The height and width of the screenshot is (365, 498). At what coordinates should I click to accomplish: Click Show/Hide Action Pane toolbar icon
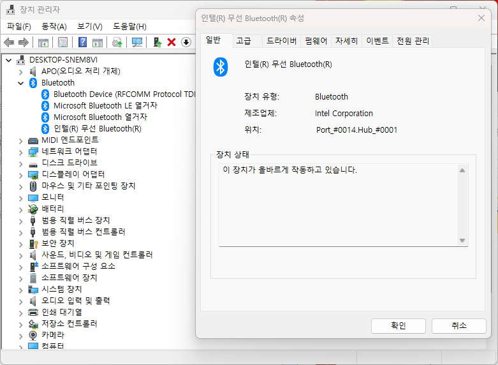(x=98, y=42)
